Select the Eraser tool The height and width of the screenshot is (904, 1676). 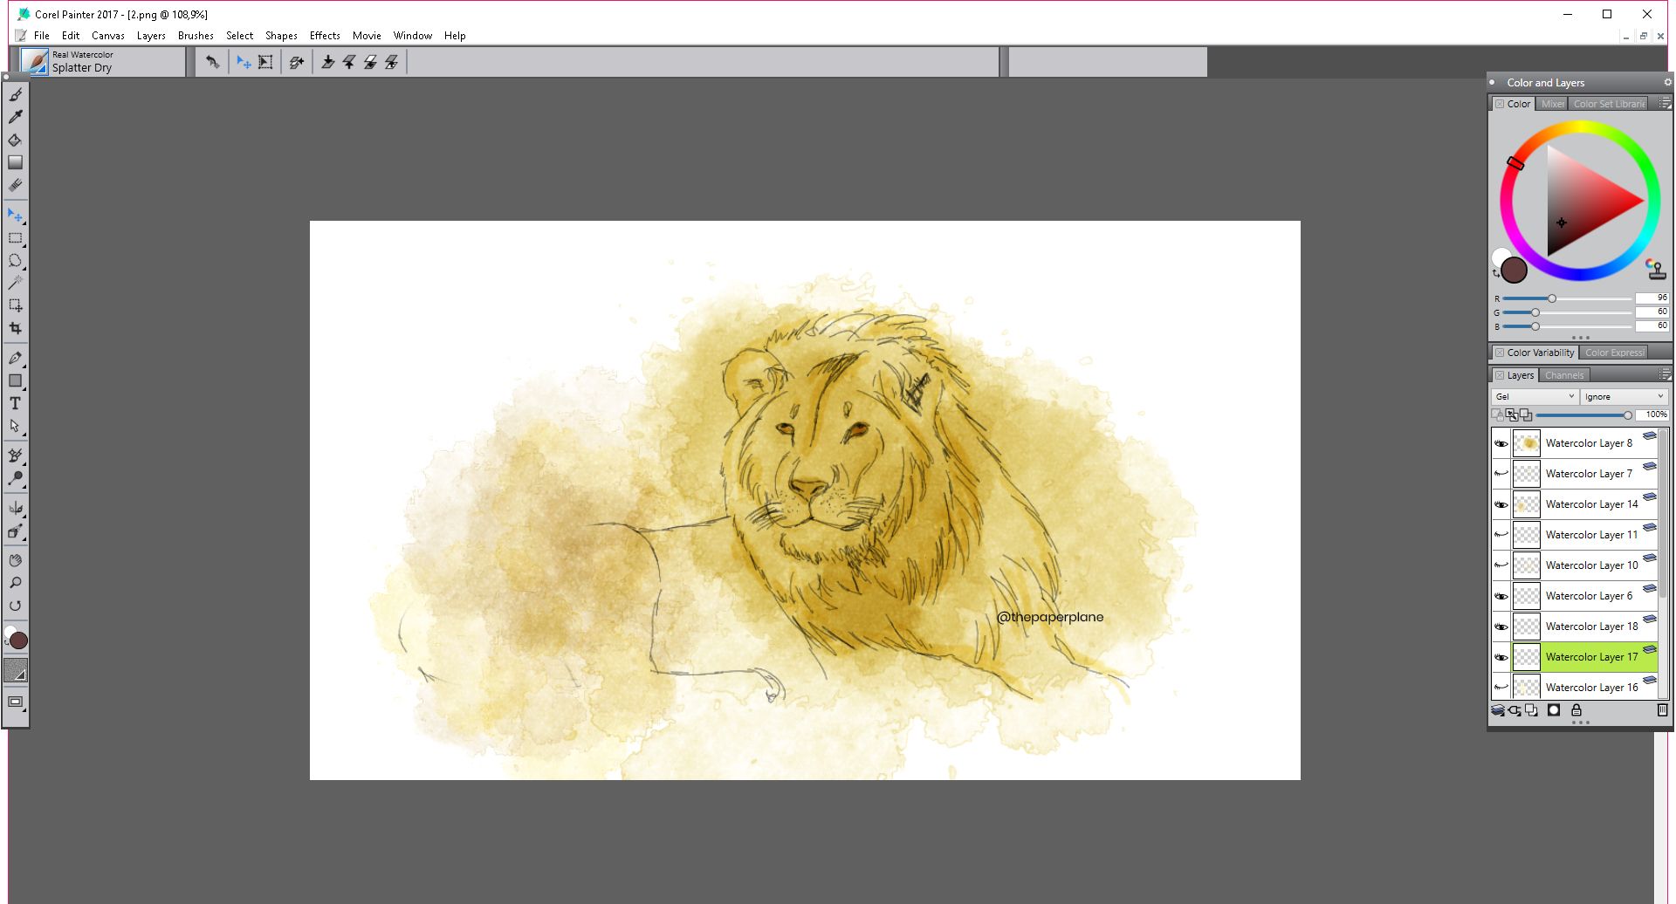tap(15, 185)
